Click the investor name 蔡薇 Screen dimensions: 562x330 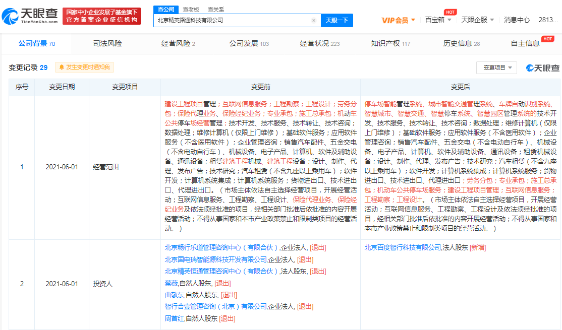coord(171,283)
